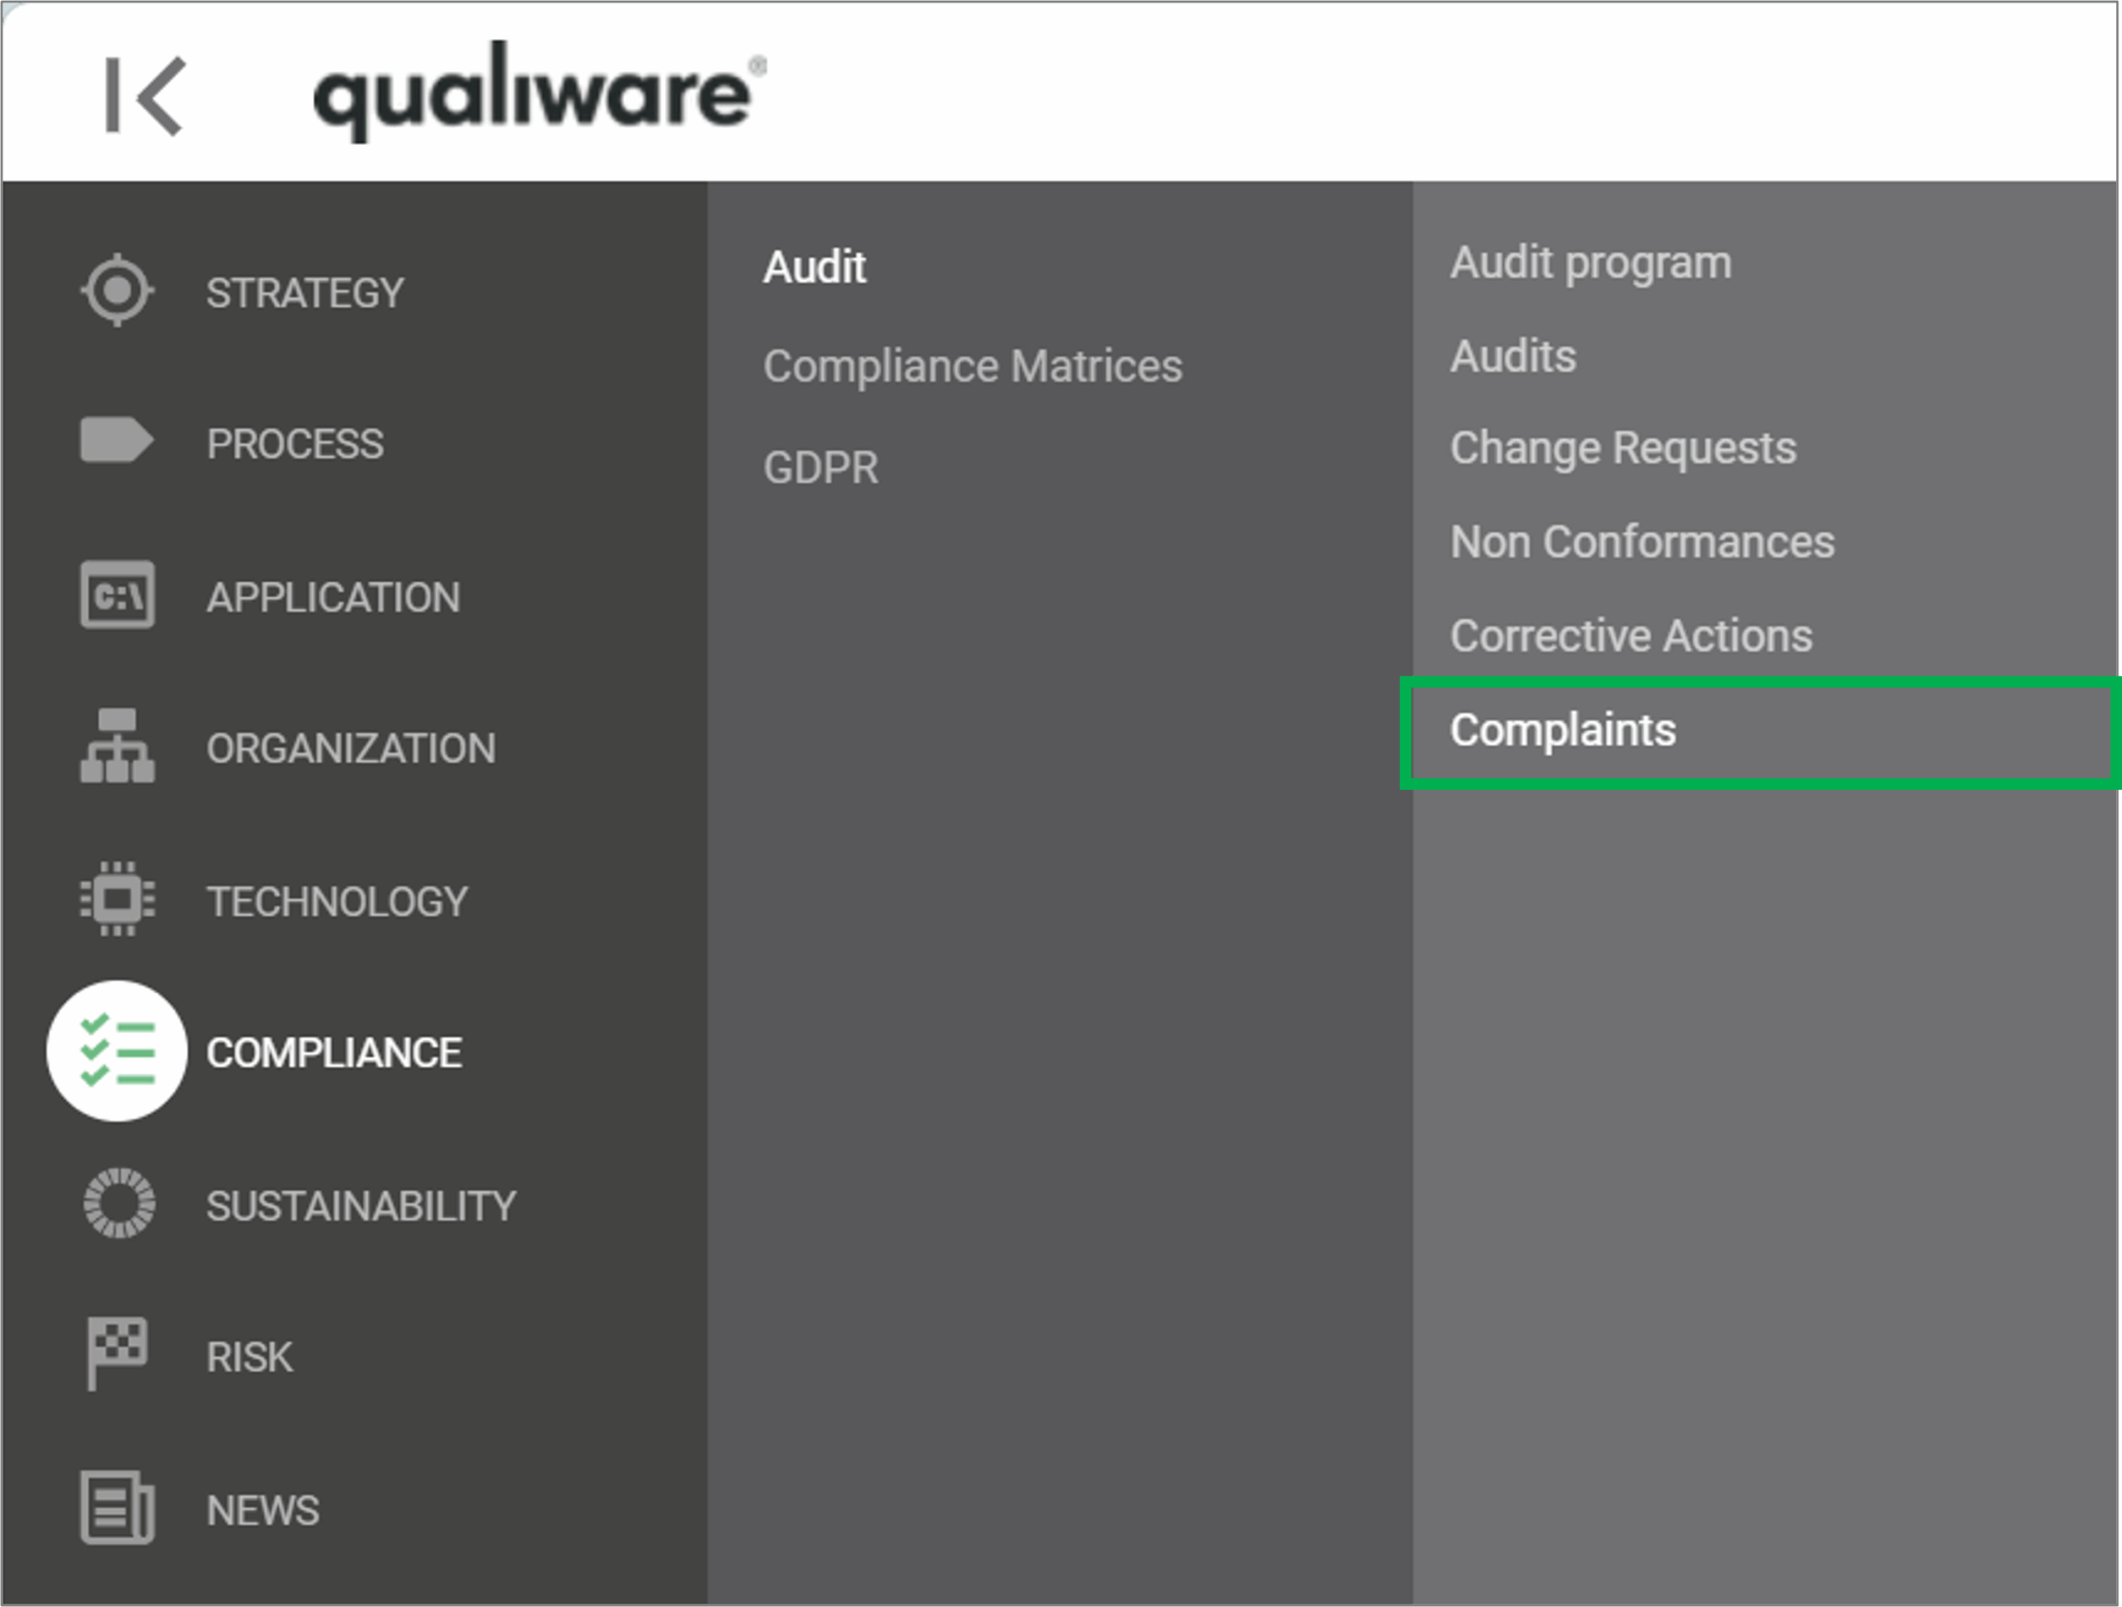Collapse the sidebar with the arrow icon
Image resolution: width=2122 pixels, height=1607 pixels.
(x=144, y=95)
